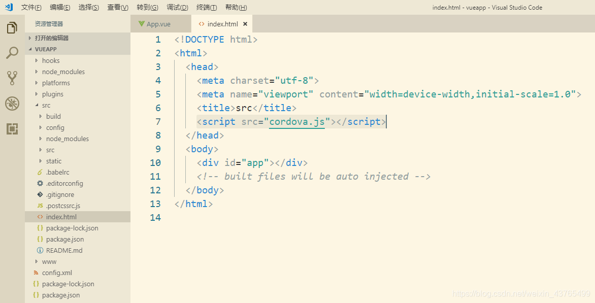Expand the root node_modules folder
595x303 pixels.
[x=77, y=72]
